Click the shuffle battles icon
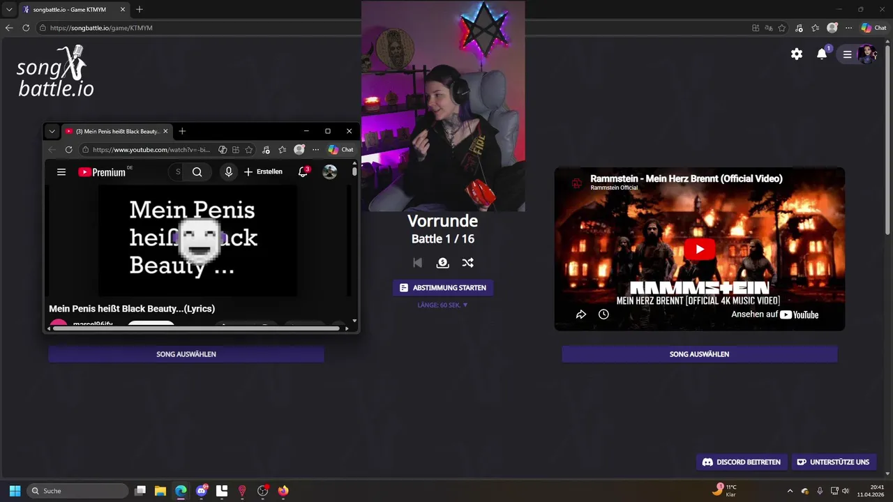This screenshot has height=502, width=893. click(467, 263)
